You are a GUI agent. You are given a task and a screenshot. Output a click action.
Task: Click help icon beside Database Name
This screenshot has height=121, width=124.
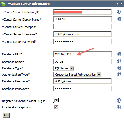tap(119, 61)
